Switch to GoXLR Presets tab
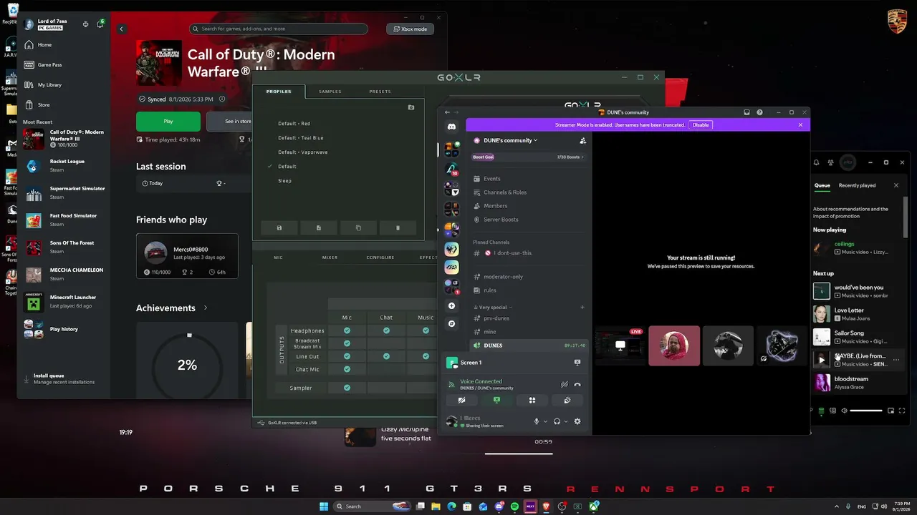 pyautogui.click(x=380, y=92)
